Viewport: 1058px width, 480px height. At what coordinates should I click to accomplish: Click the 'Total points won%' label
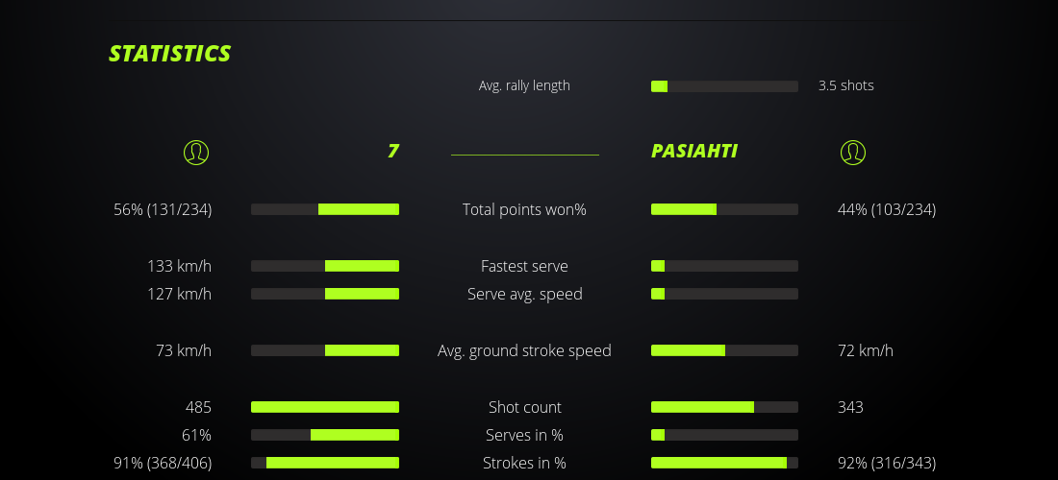[x=524, y=209]
